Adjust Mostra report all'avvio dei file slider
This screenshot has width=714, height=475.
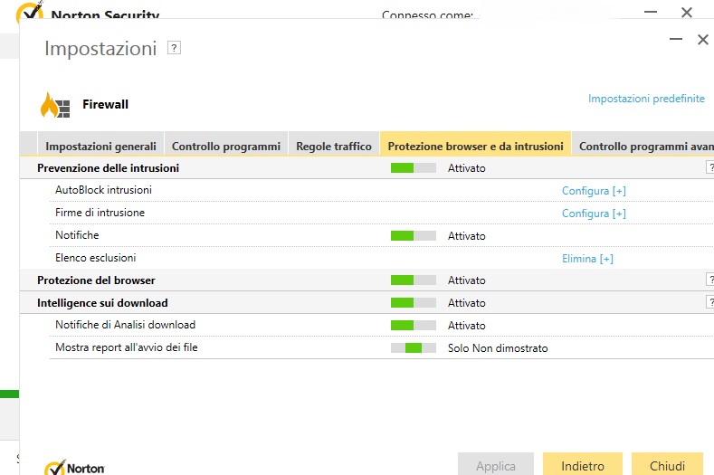[413, 348]
